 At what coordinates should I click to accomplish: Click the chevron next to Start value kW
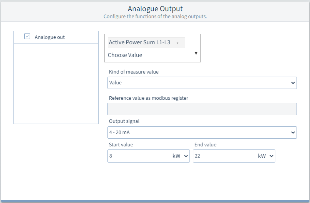(x=186, y=156)
